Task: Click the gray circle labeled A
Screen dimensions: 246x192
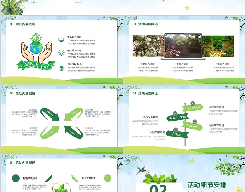Action: 193,104
